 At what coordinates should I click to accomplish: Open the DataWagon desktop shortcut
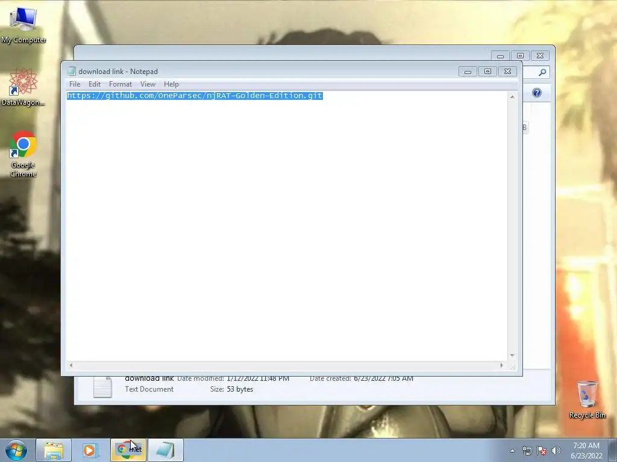click(23, 87)
